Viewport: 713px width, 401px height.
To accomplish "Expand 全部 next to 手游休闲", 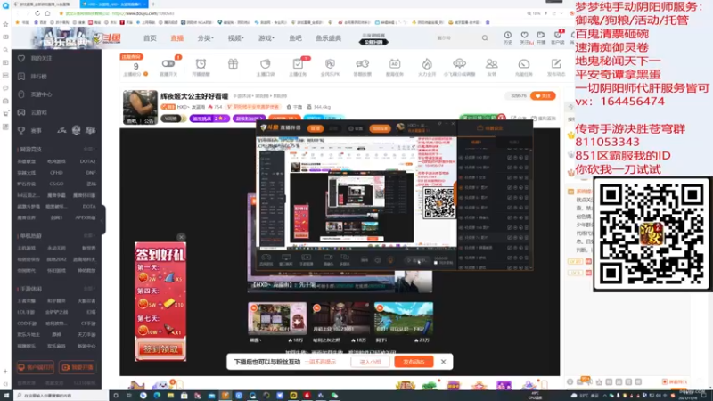I will click(x=88, y=289).
